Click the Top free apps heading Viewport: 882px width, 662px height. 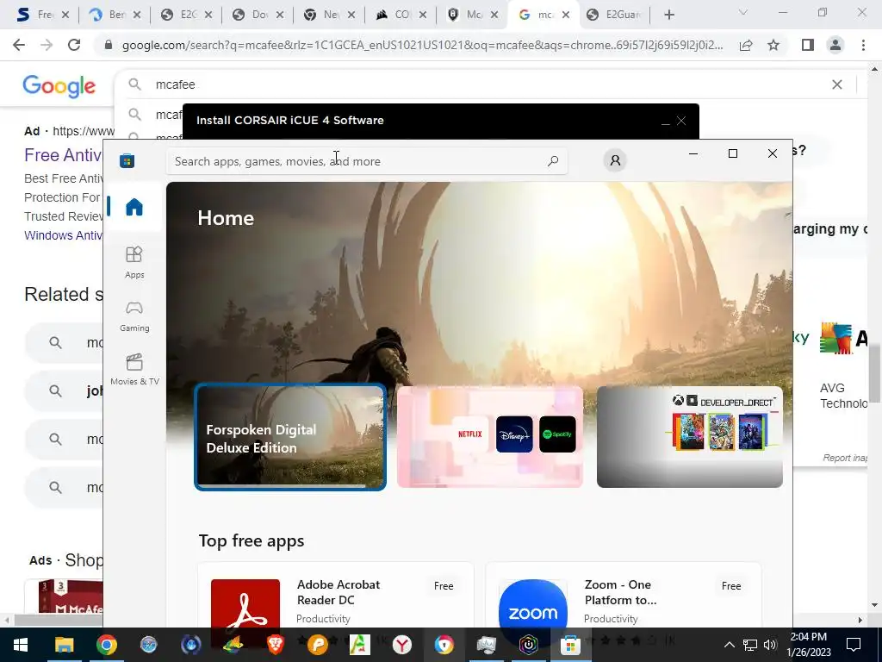tap(252, 541)
